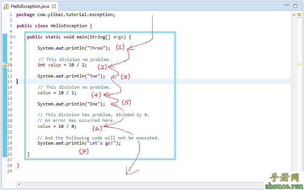Jump to the yellow warning annotation in right ruler
This screenshot has width=304, height=190.
[x=299, y=65]
